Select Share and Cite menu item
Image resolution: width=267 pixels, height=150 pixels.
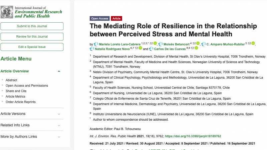click(x=16, y=91)
